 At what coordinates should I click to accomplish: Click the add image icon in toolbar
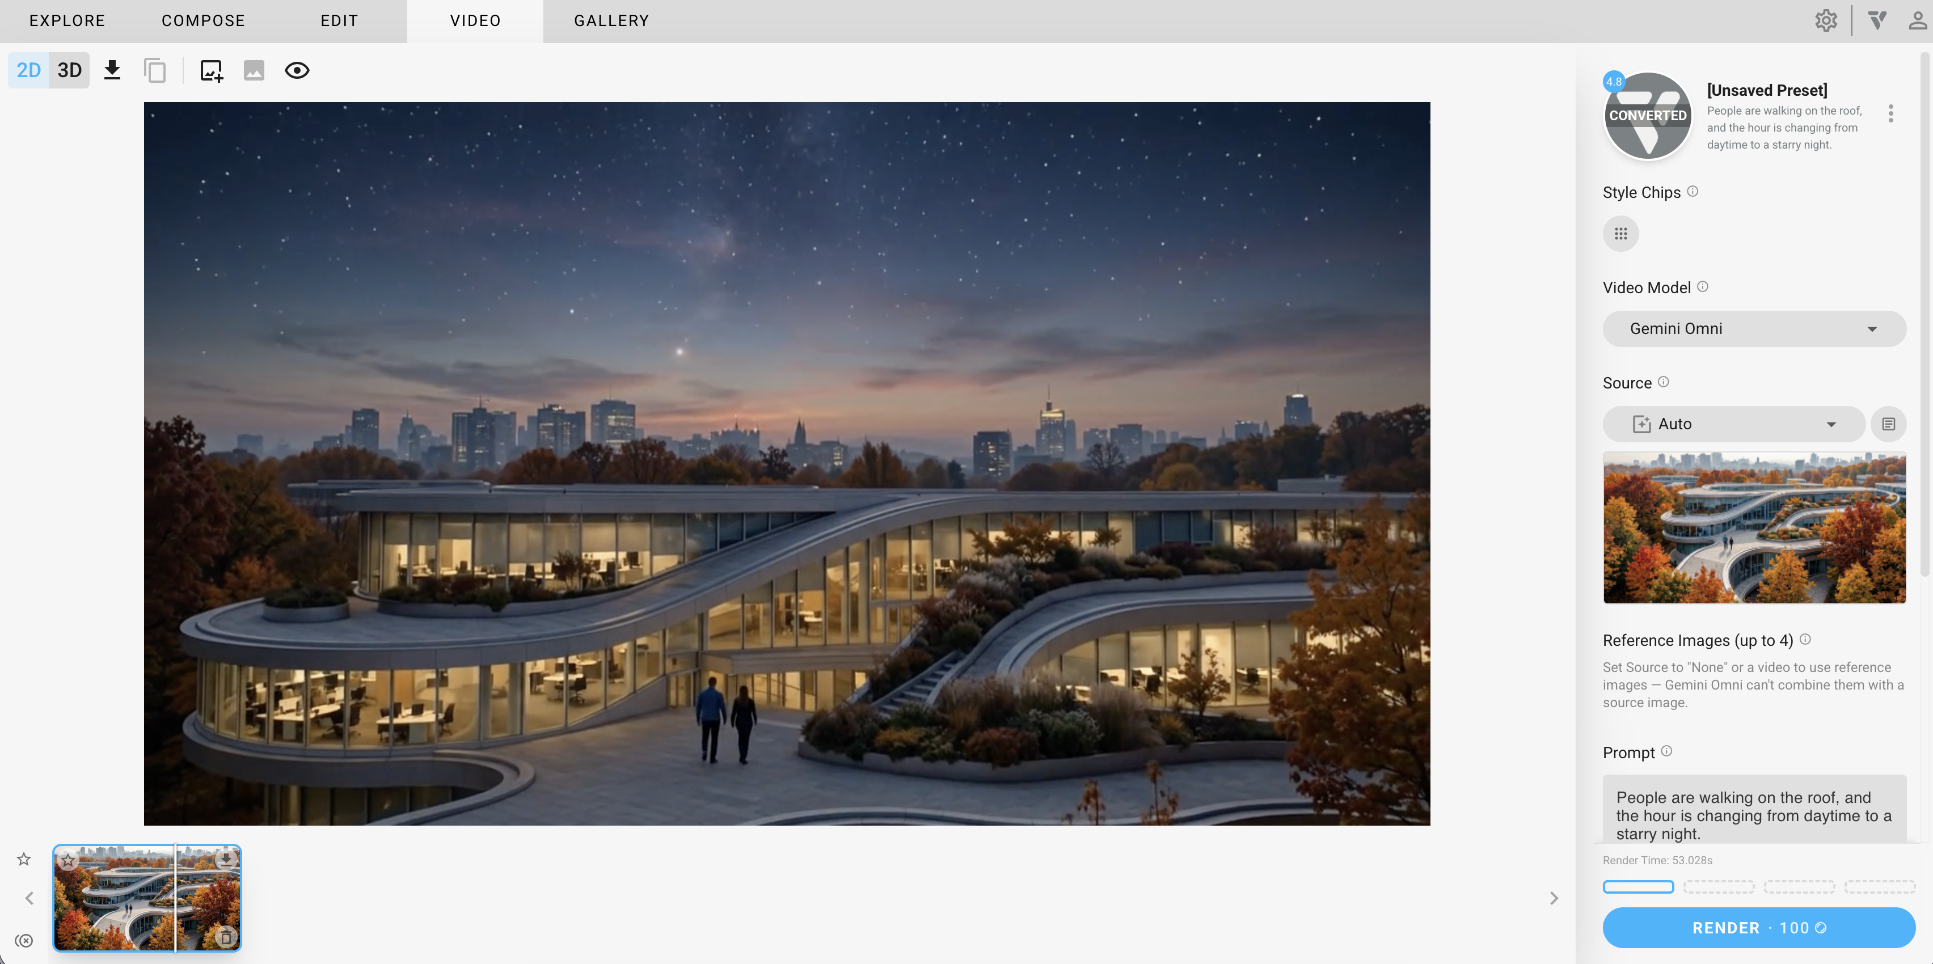212,71
